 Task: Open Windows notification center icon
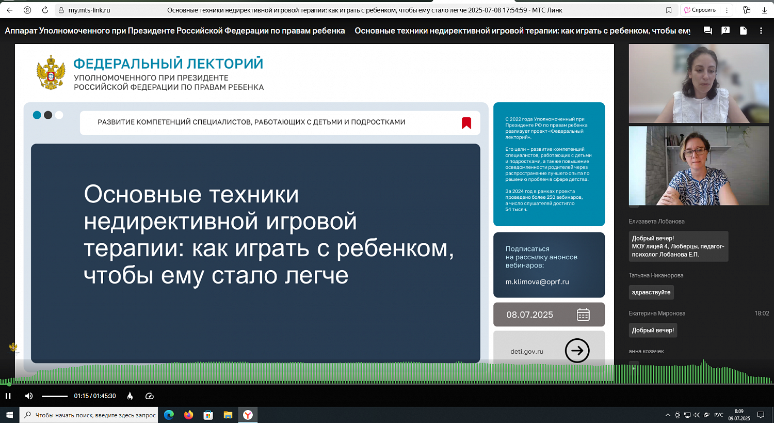coord(761,415)
